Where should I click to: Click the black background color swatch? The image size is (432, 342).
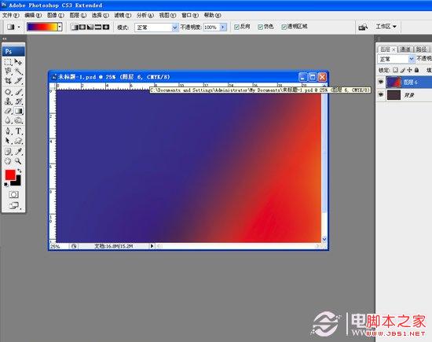pyautogui.click(x=17, y=182)
